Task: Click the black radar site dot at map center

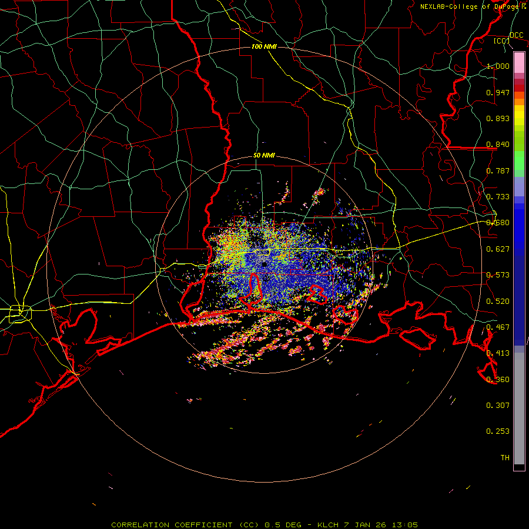Action: (264, 264)
